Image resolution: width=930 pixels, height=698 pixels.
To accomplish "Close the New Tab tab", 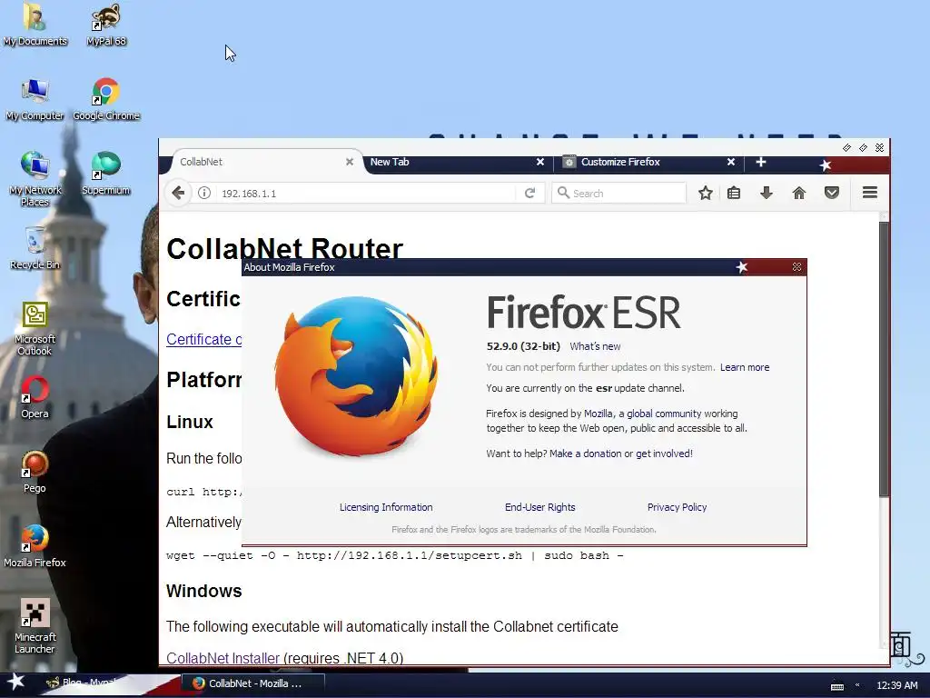I will [540, 162].
